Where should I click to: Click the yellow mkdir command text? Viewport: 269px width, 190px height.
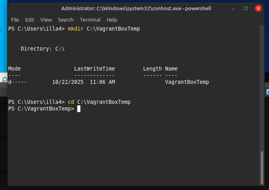[x=75, y=29]
